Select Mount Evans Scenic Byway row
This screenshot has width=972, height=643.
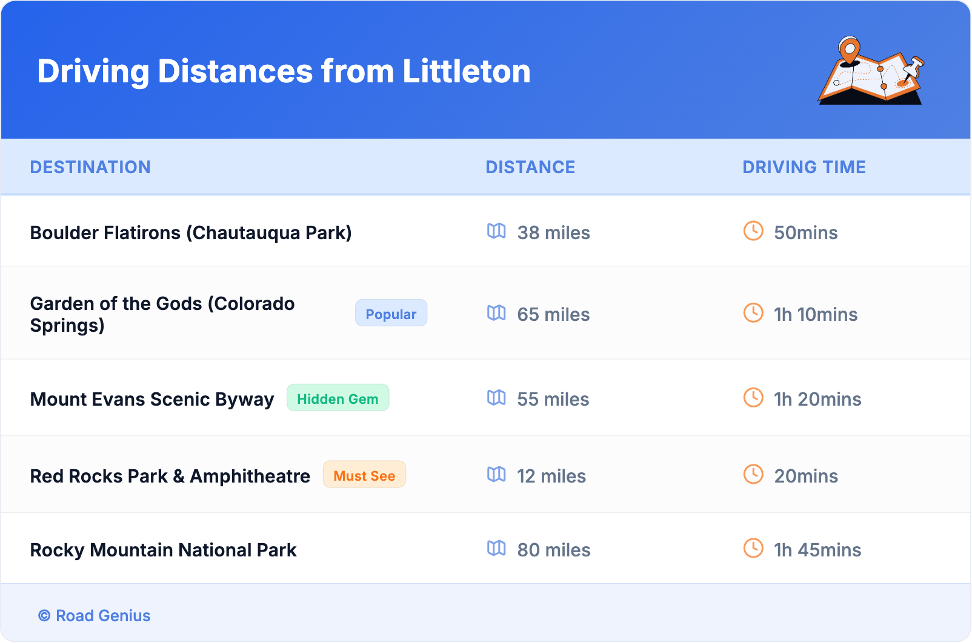click(152, 400)
